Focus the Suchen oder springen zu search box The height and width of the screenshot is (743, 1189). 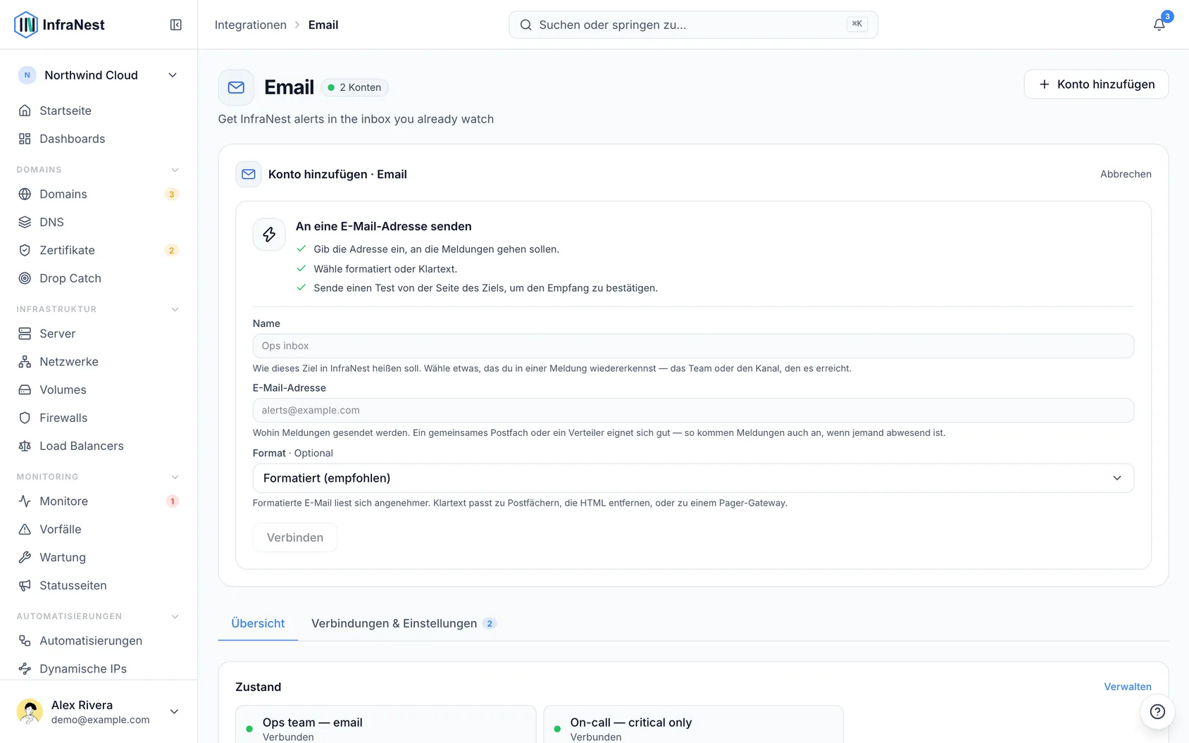pos(693,25)
